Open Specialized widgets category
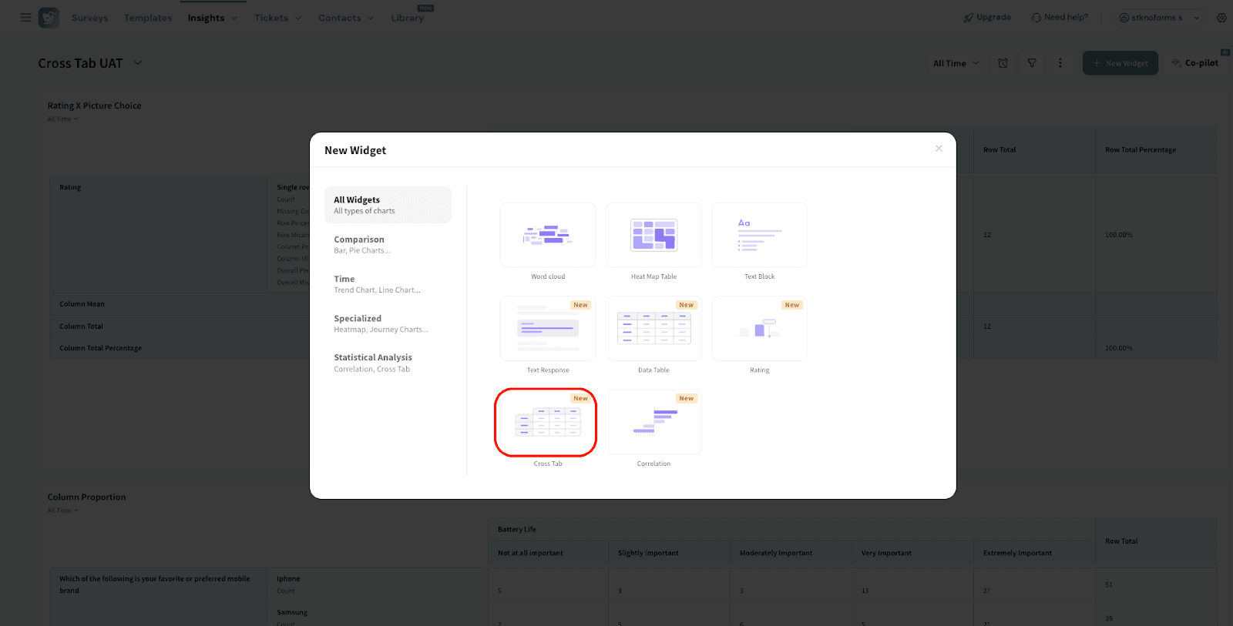The image size is (1233, 626). [388, 323]
